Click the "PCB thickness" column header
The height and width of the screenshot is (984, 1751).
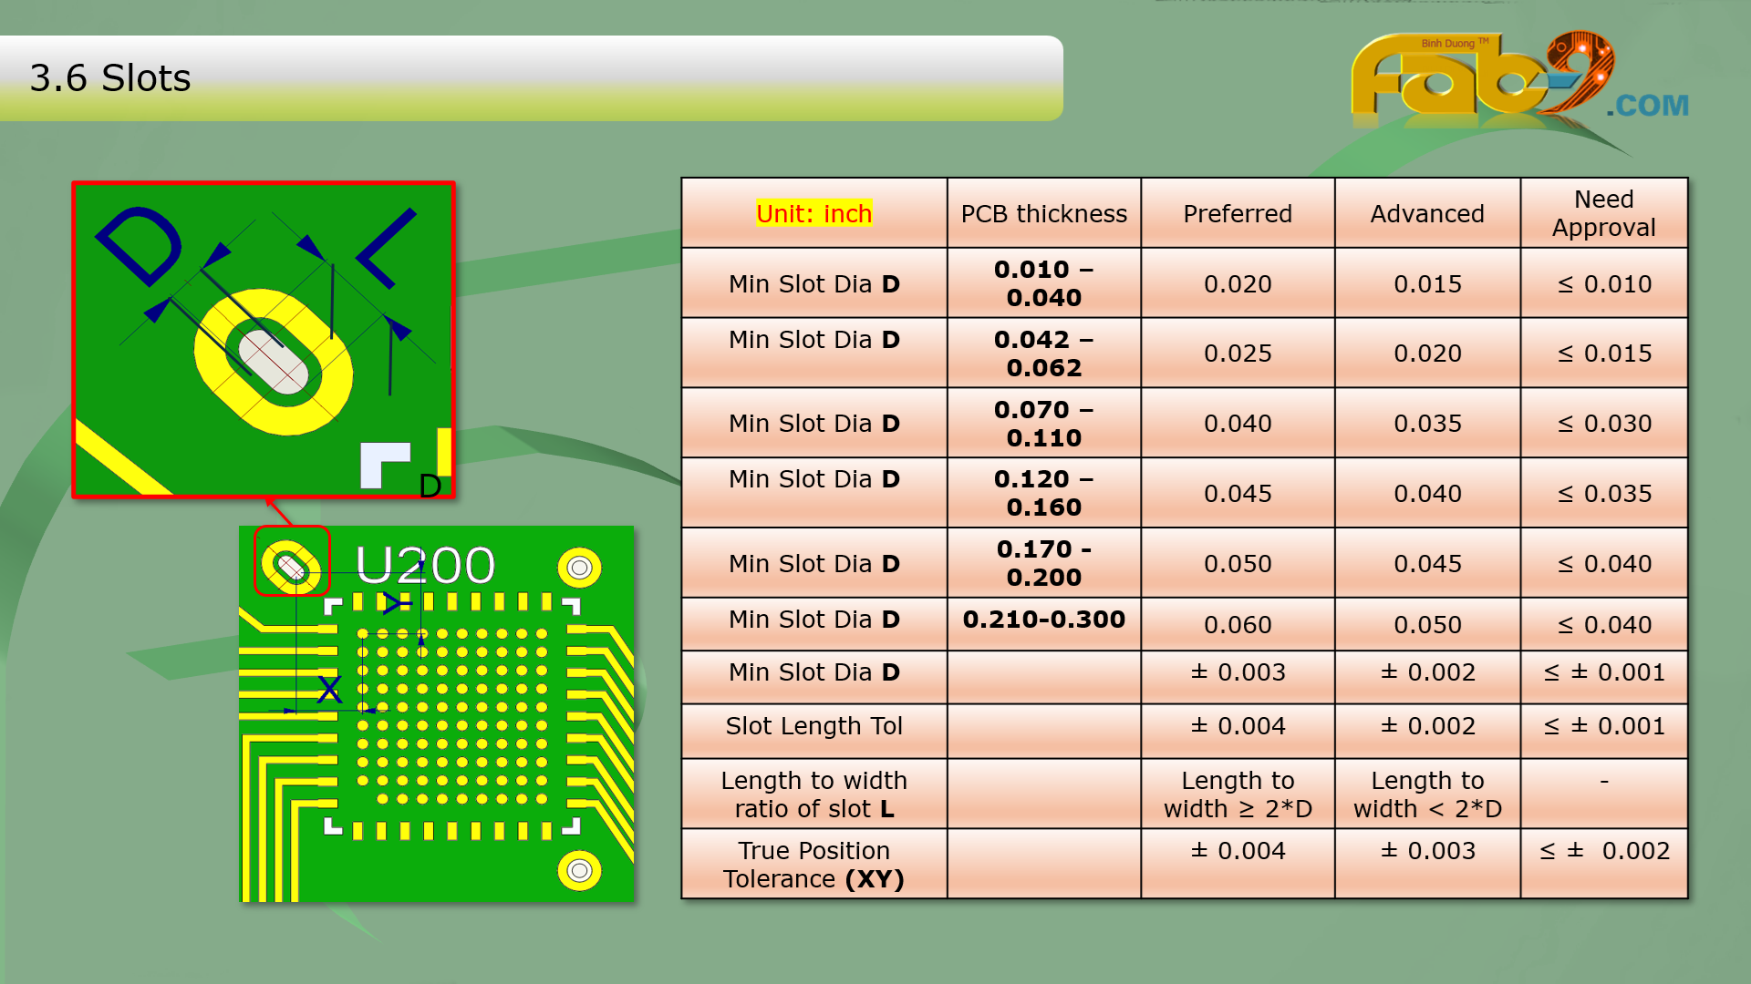[1043, 213]
